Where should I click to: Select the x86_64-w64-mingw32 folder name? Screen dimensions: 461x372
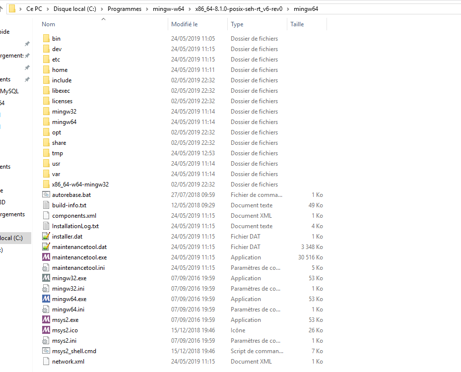coord(80,185)
